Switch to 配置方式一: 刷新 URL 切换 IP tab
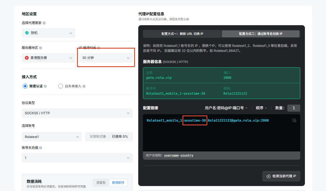 point(182,34)
